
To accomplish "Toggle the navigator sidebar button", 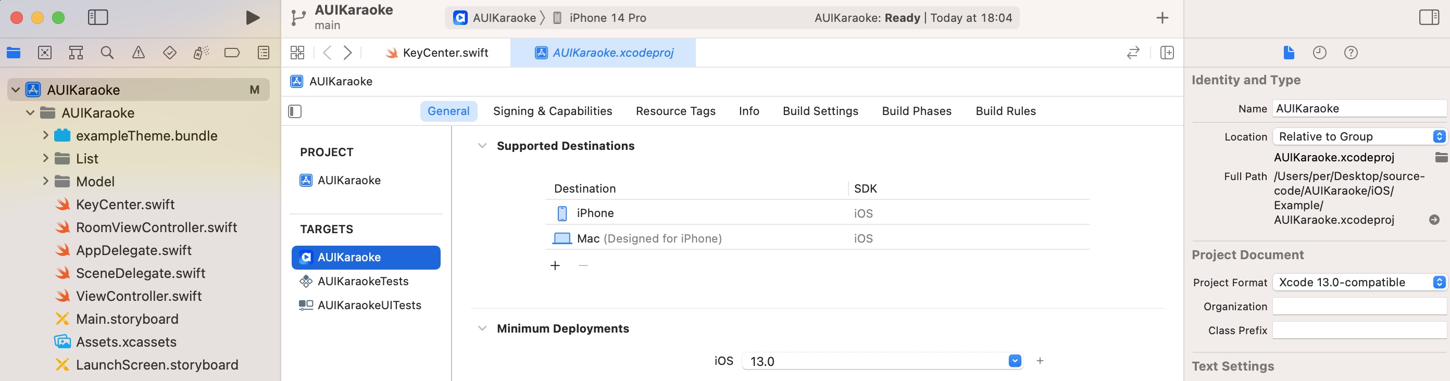I will point(98,18).
